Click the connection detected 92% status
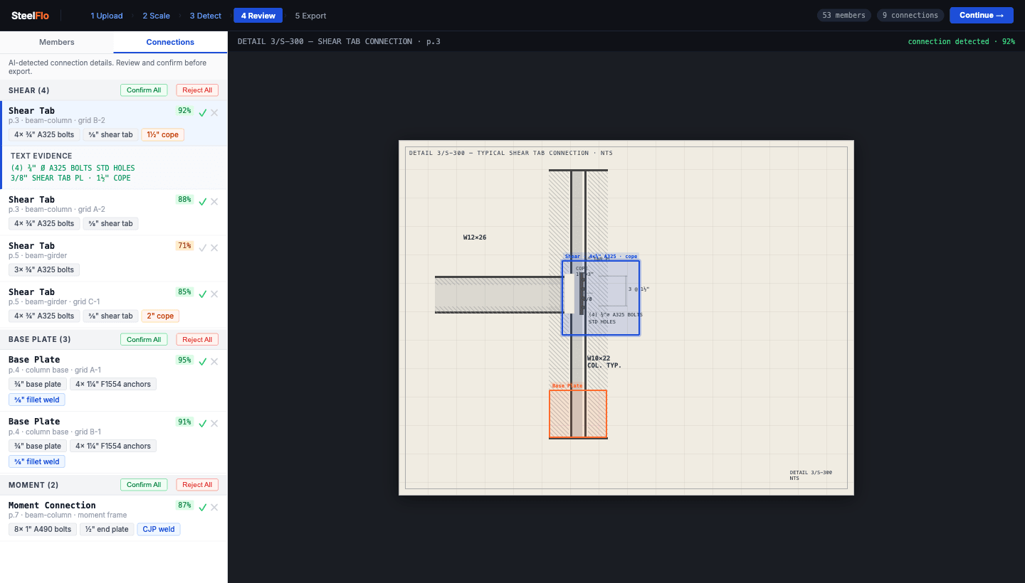 tap(961, 41)
